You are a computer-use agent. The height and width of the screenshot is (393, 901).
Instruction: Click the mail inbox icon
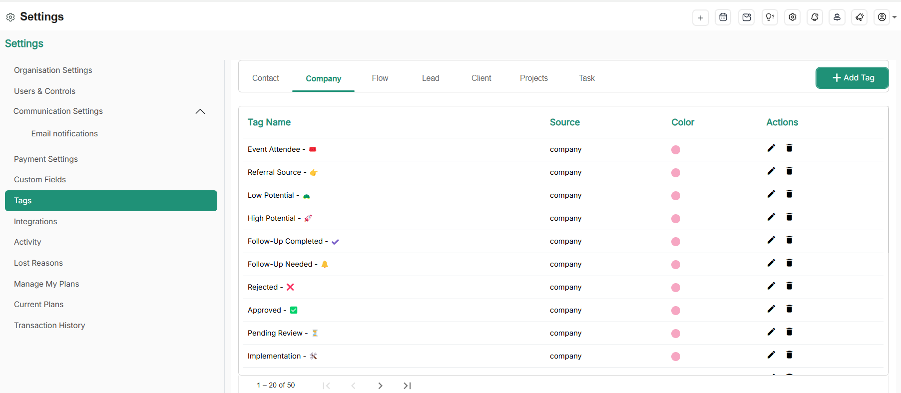tap(746, 17)
